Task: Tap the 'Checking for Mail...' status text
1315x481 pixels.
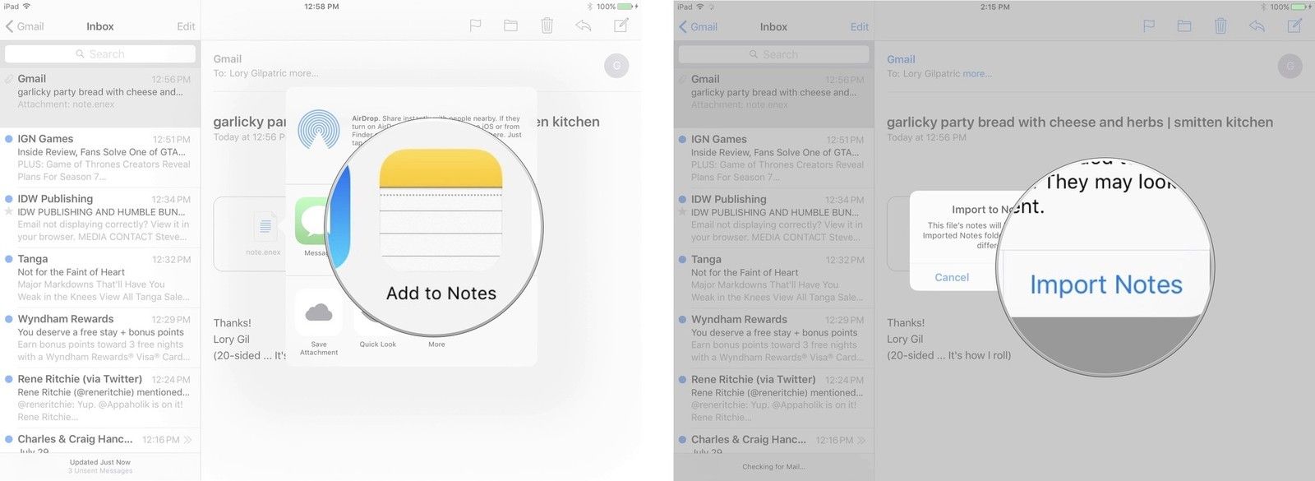Action: (773, 467)
